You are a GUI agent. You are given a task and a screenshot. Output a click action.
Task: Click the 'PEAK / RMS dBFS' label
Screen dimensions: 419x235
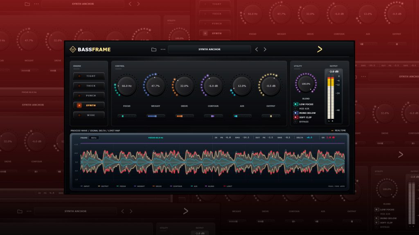tap(336, 186)
